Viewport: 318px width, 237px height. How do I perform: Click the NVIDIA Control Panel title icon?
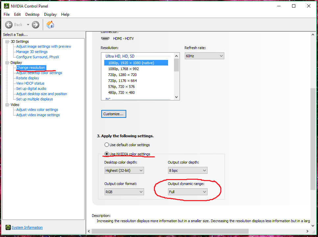click(7, 6)
